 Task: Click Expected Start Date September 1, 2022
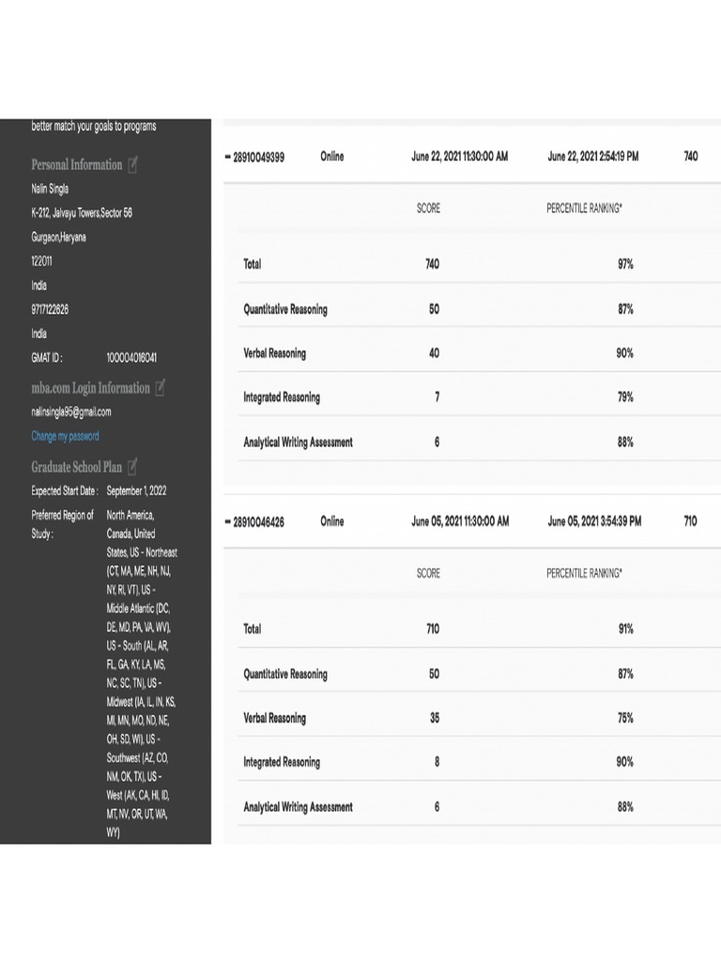[x=137, y=490]
